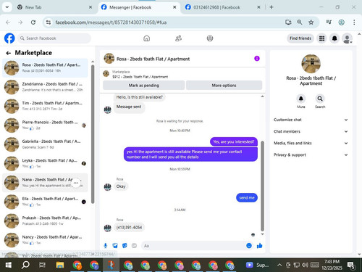Open the Prakash conversation
The height and width of the screenshot is (272, 362).
coord(45,221)
